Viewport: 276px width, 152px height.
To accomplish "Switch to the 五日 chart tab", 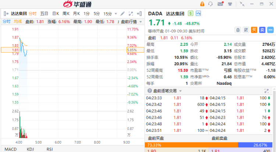I will (44, 14).
